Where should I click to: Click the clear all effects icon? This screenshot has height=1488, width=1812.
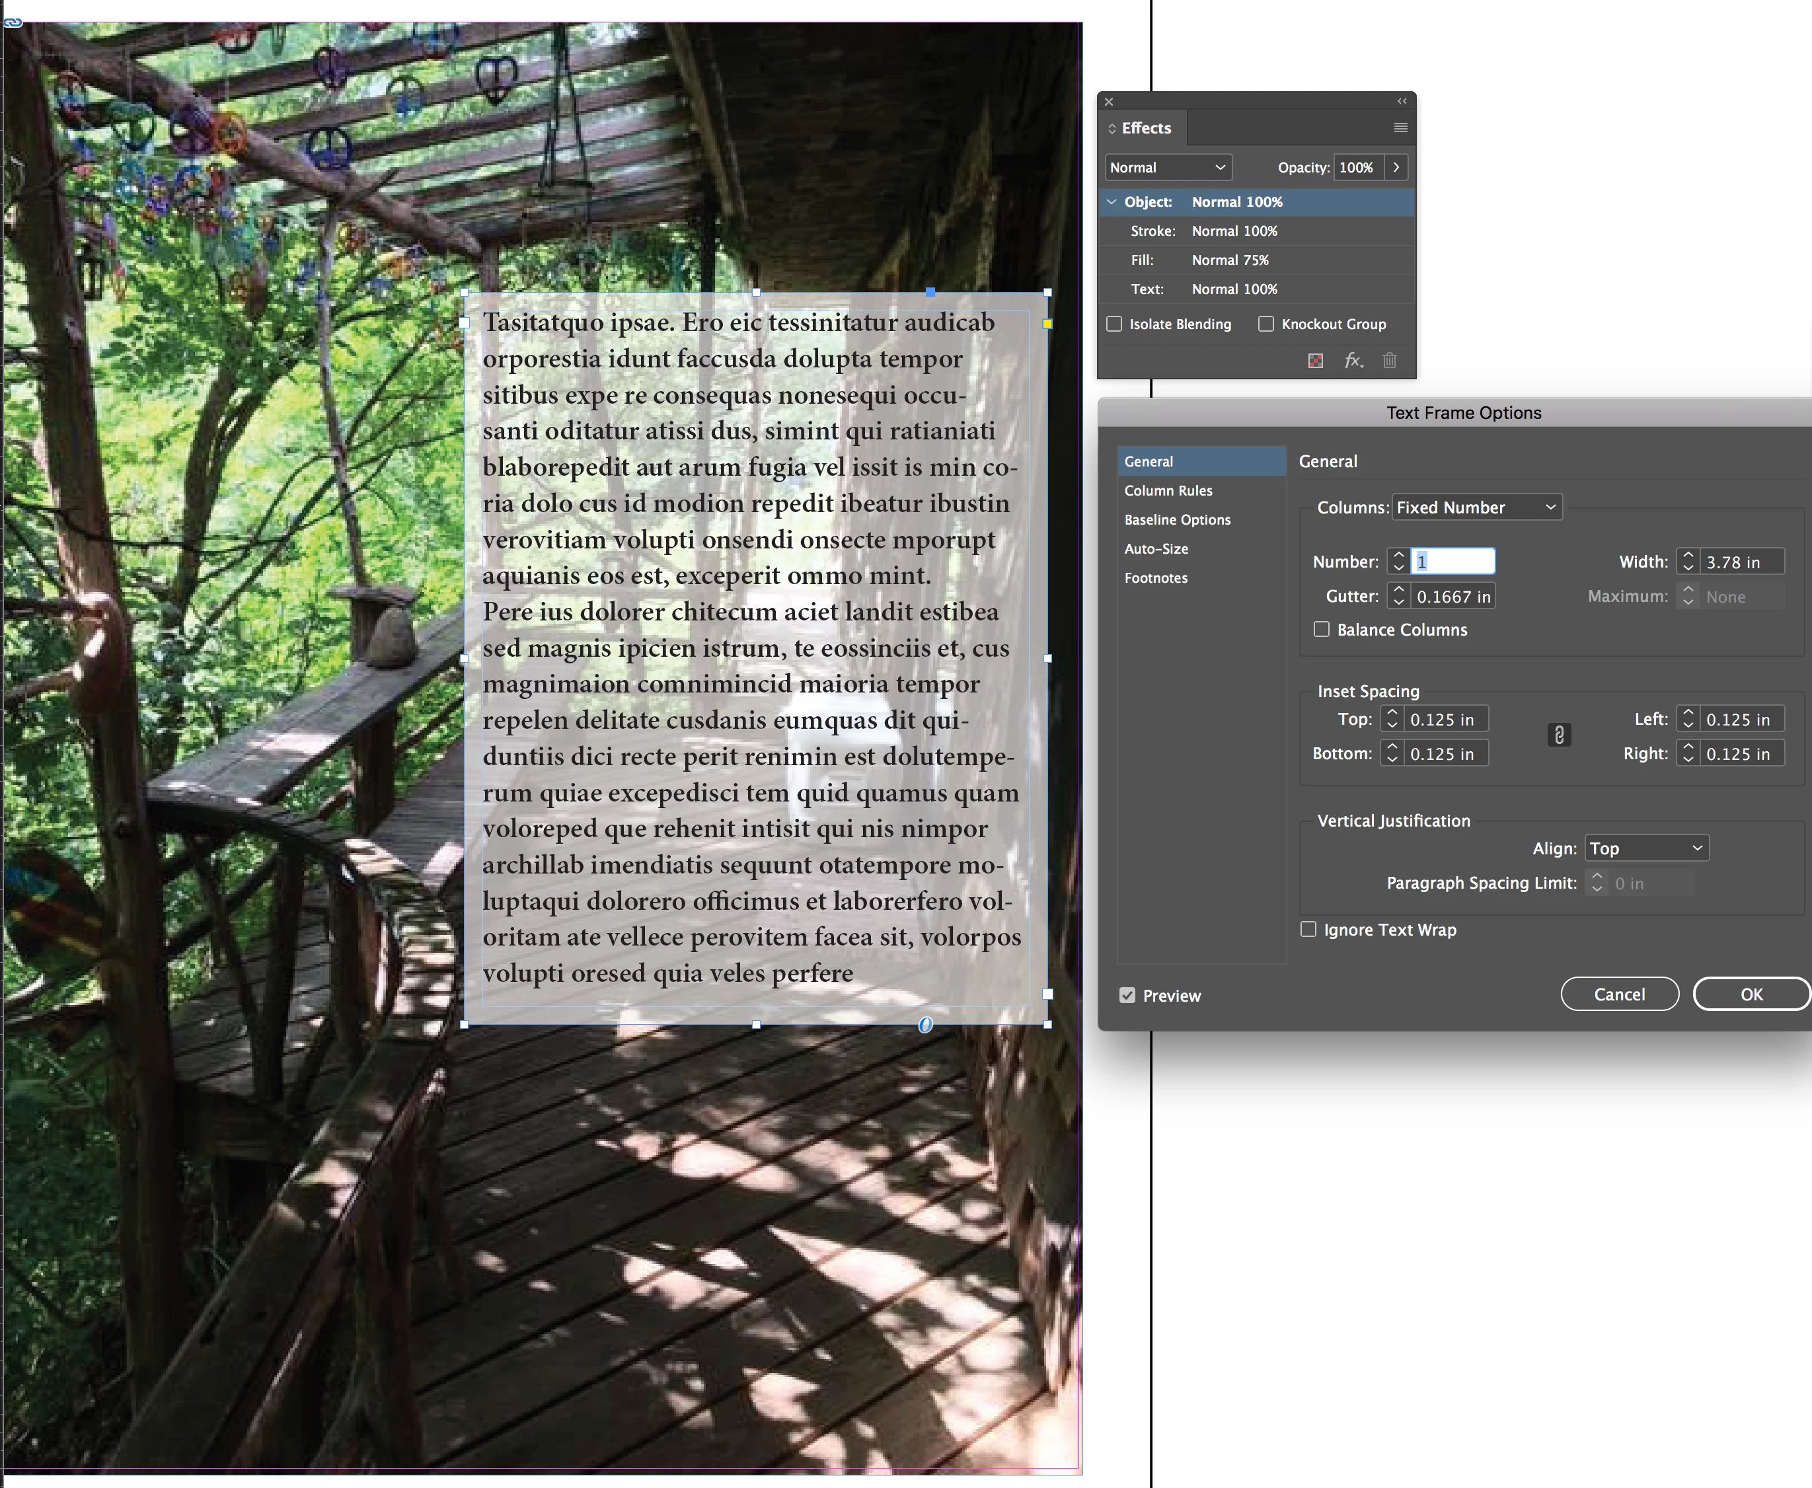click(1316, 361)
